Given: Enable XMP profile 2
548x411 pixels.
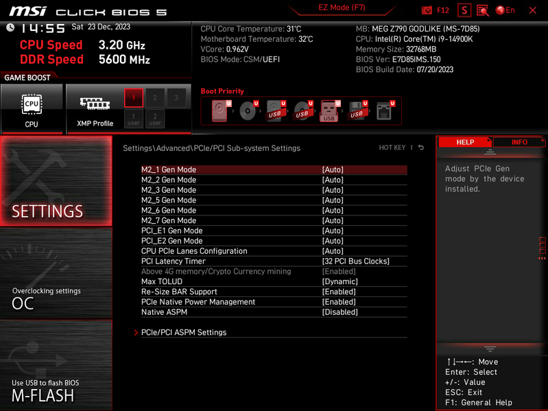Looking at the screenshot, I should (155, 98).
